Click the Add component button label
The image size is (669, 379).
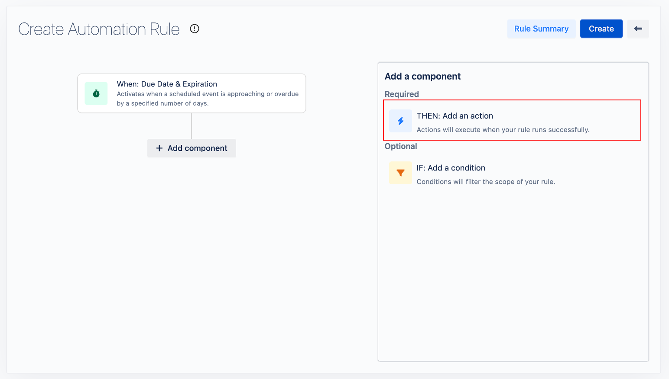[197, 148]
